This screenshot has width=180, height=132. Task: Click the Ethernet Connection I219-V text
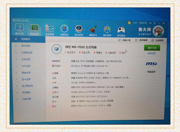coord(91,106)
